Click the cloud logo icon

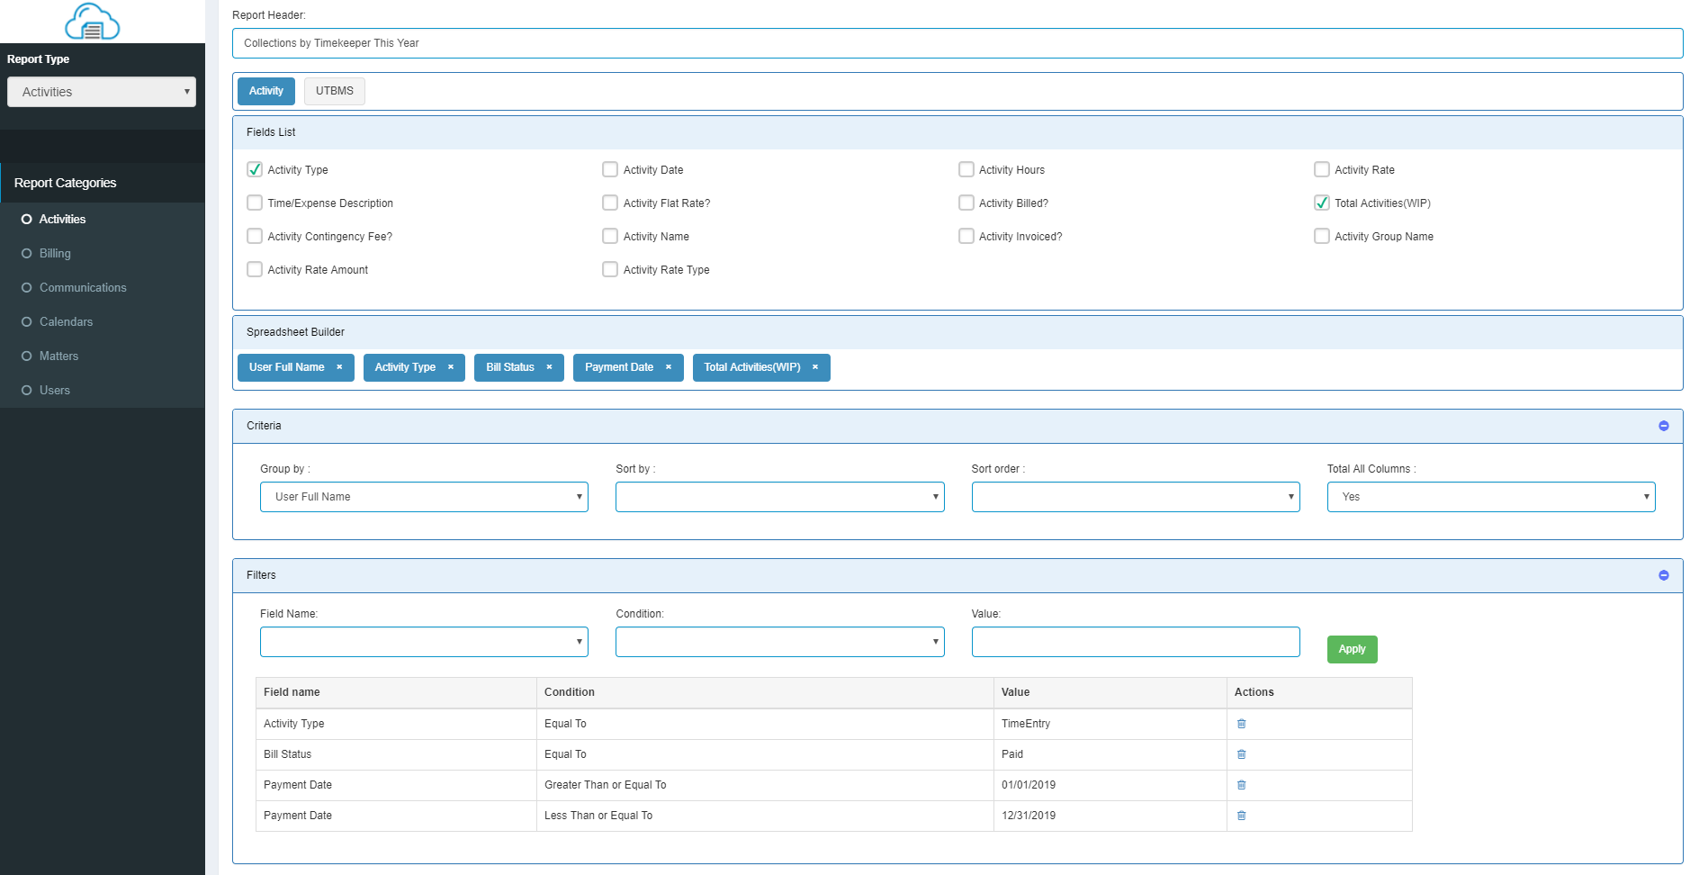93,22
